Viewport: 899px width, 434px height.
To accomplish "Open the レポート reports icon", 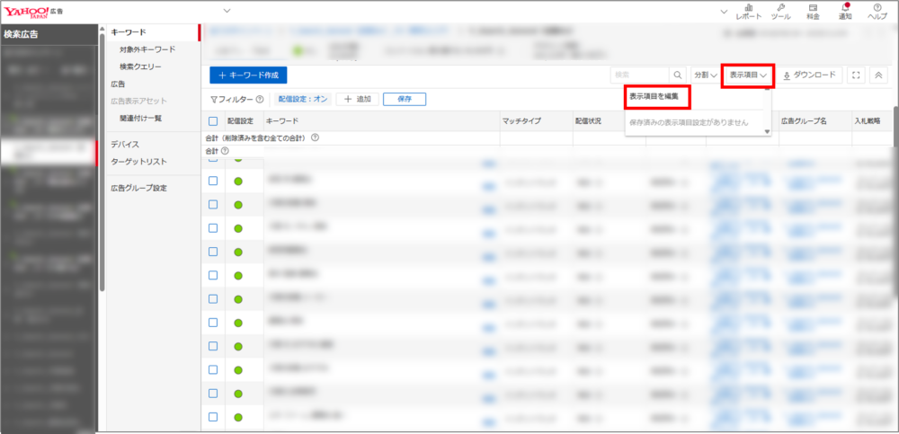I will click(748, 11).
